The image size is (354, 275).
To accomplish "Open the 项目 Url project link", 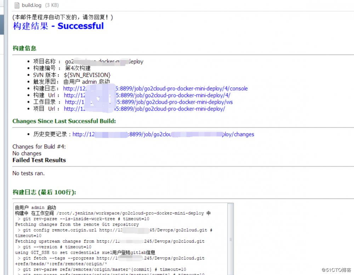I will [x=149, y=109].
